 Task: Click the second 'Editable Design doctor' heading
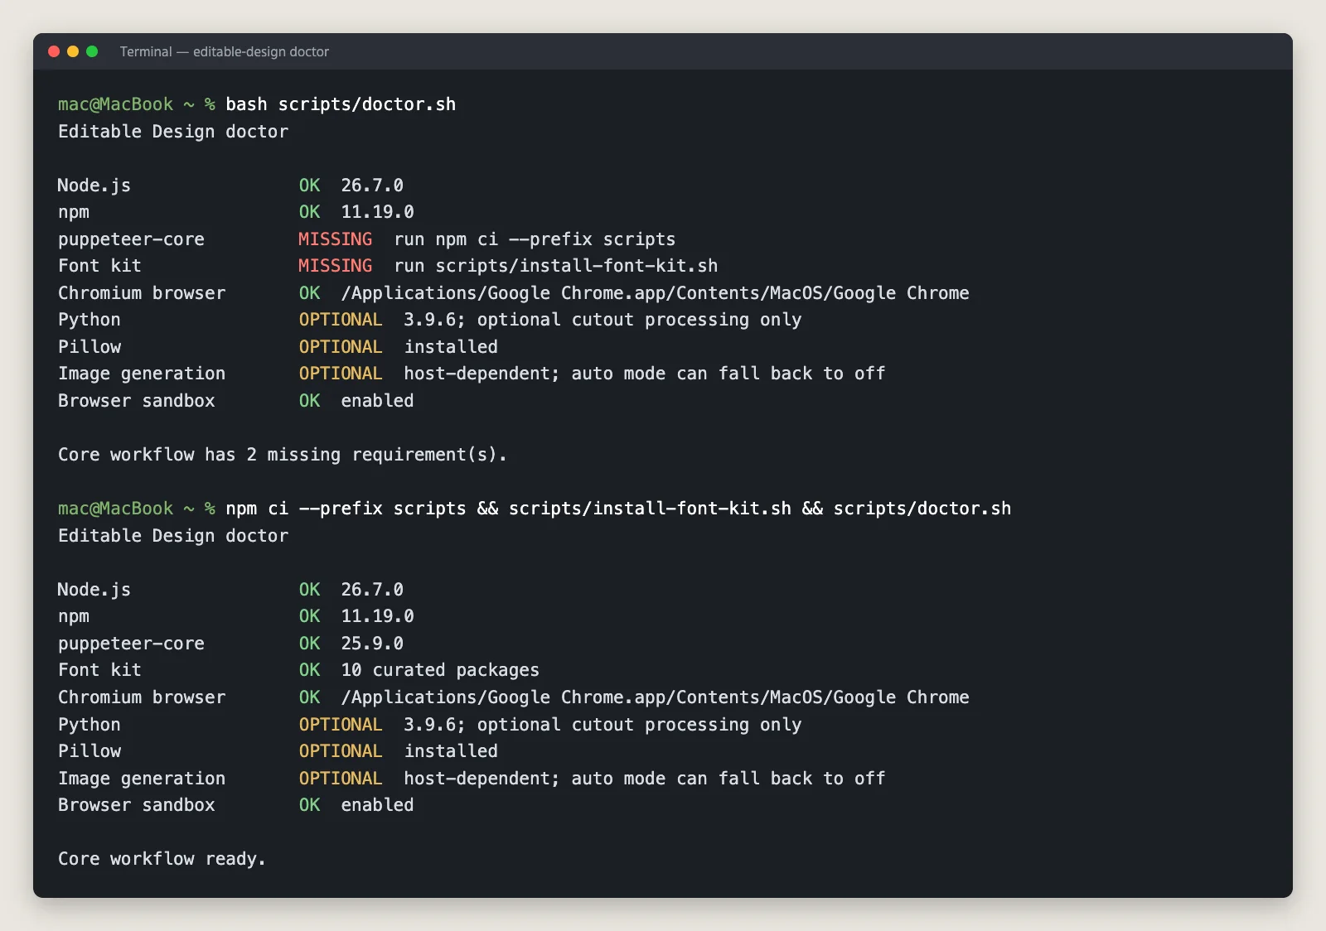tap(173, 536)
